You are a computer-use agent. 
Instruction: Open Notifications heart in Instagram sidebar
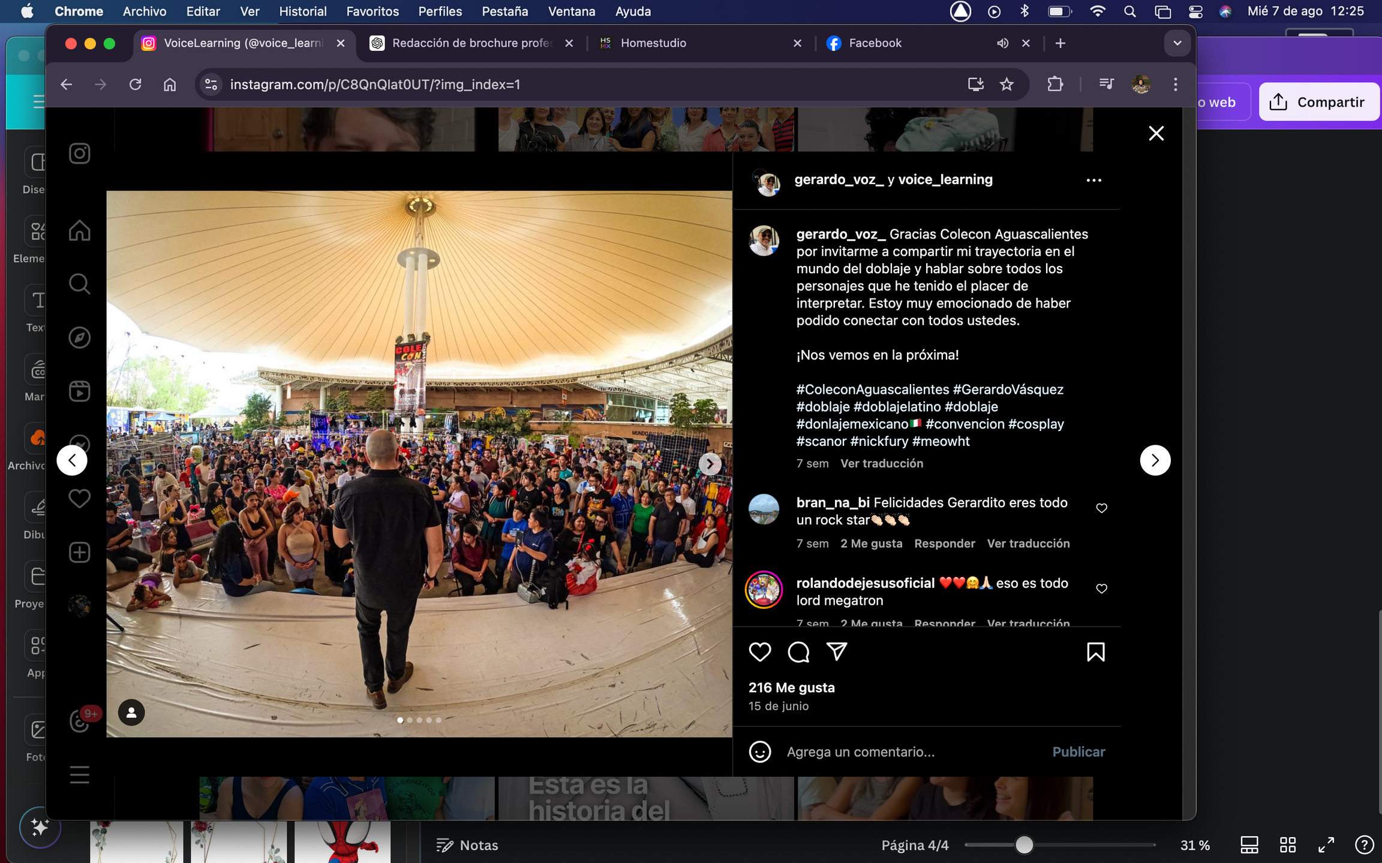pos(79,499)
